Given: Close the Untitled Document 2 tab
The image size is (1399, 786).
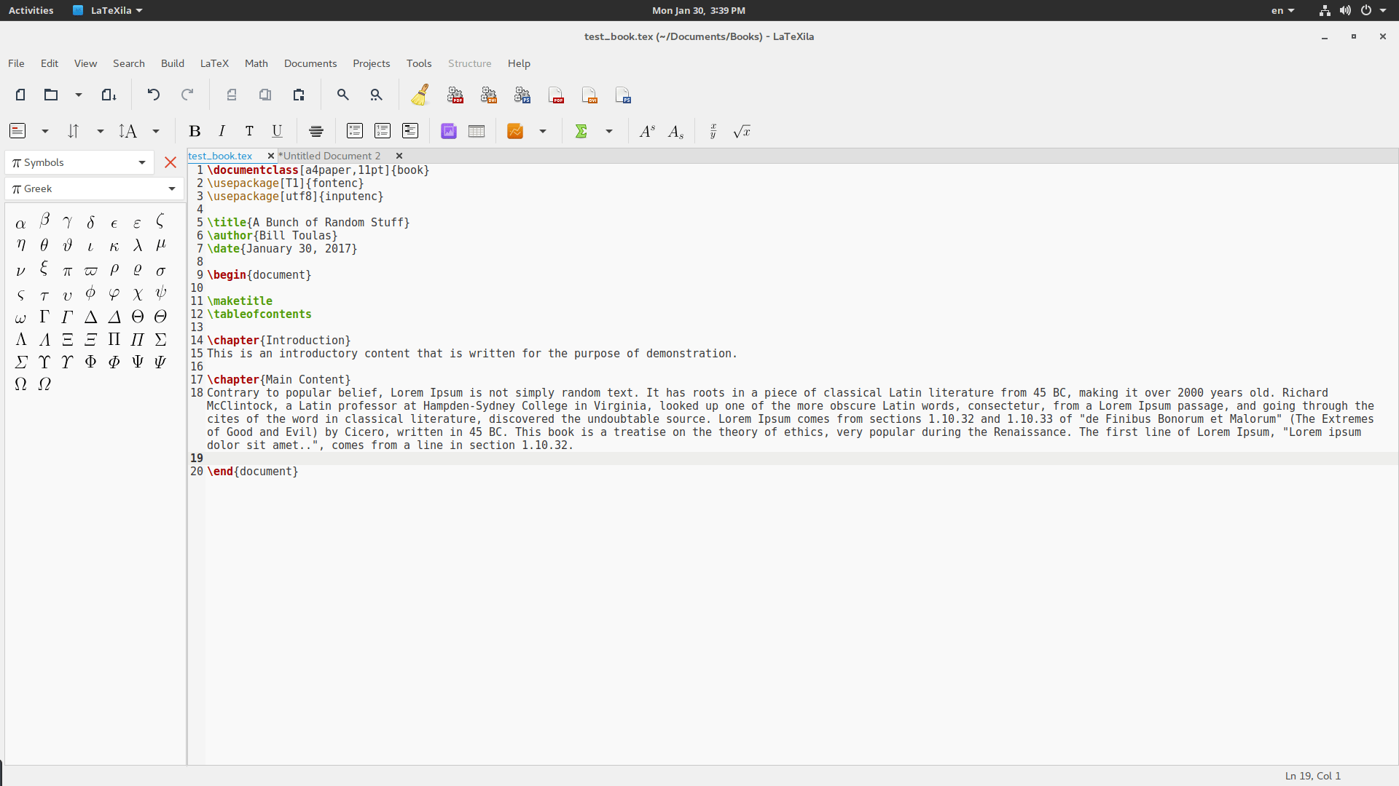Looking at the screenshot, I should tap(399, 156).
